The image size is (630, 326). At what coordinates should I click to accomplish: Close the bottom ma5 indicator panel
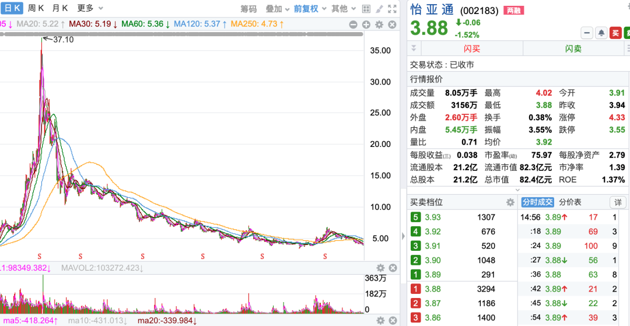(393, 320)
